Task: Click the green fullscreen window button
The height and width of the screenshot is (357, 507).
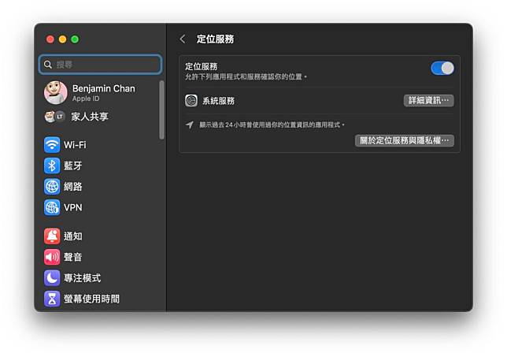Action: pyautogui.click(x=75, y=39)
